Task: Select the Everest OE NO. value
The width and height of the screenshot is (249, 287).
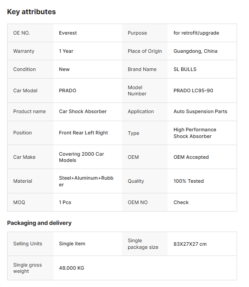Action: [68, 33]
